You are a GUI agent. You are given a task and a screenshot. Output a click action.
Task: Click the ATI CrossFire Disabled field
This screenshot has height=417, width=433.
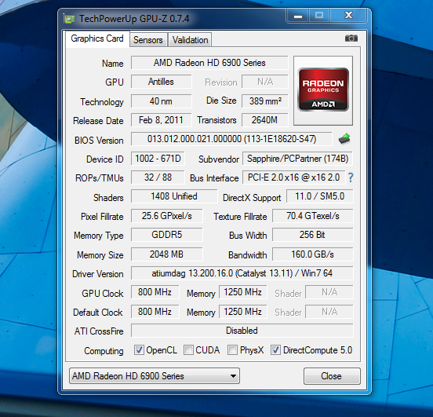(x=242, y=331)
